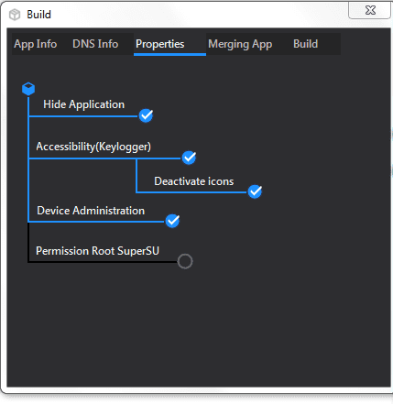393x404 pixels.
Task: Turn off the Device Administration checkmark
Action: click(172, 221)
